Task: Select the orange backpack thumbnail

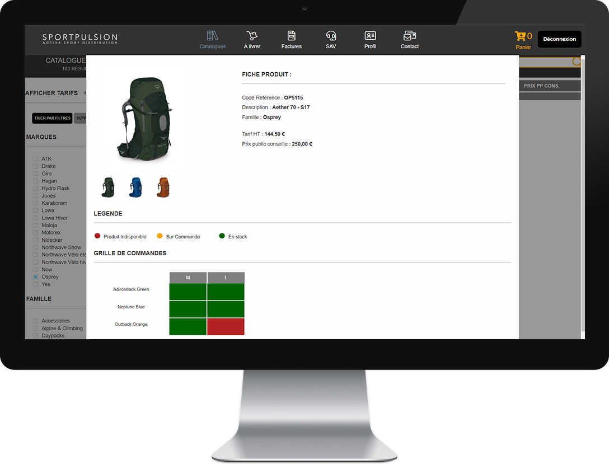Action: click(x=163, y=187)
